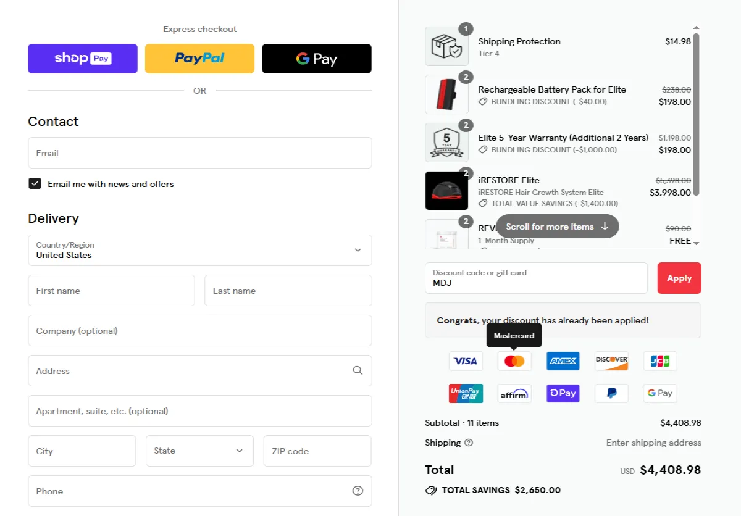Screen dimensions: 741x516
Task: Apply the MDJ discount code
Action: (x=679, y=278)
